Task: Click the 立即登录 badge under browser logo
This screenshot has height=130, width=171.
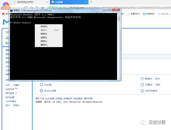Action: point(5,8)
